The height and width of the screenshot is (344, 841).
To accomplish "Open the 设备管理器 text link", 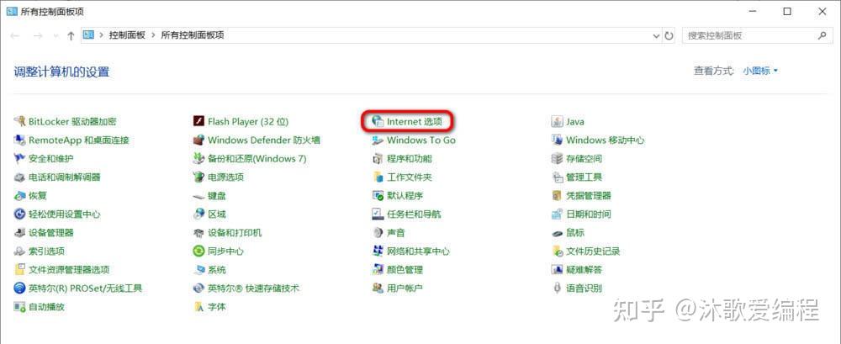I will click(51, 232).
